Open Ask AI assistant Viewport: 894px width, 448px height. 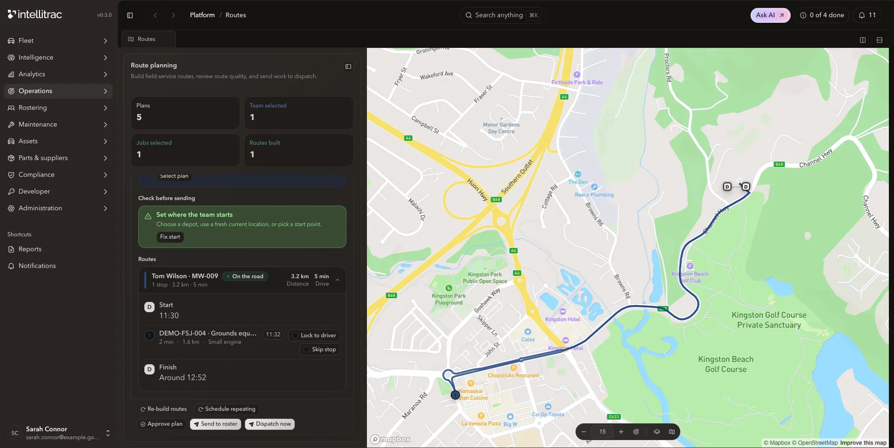coord(770,15)
